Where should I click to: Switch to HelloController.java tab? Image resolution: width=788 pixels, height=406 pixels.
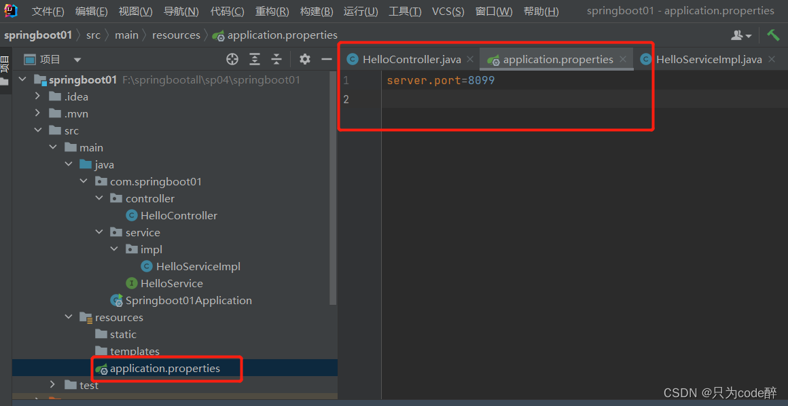412,59
